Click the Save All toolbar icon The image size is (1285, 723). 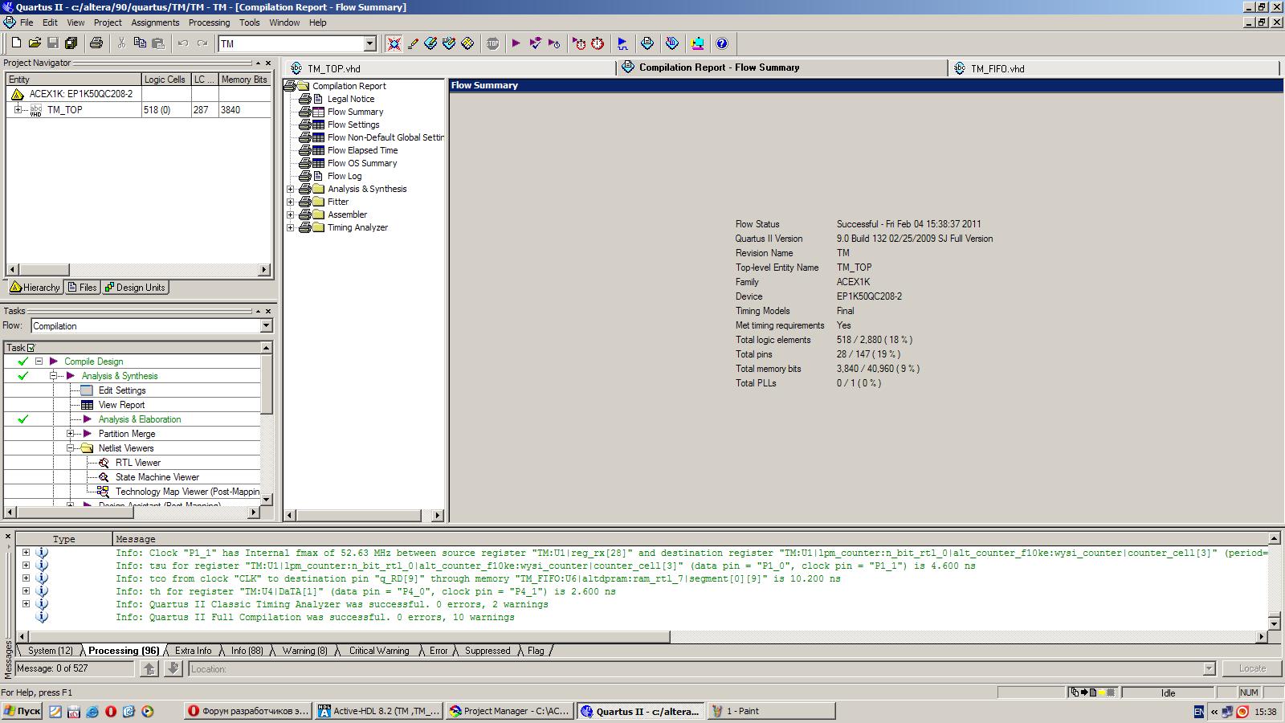(x=71, y=43)
